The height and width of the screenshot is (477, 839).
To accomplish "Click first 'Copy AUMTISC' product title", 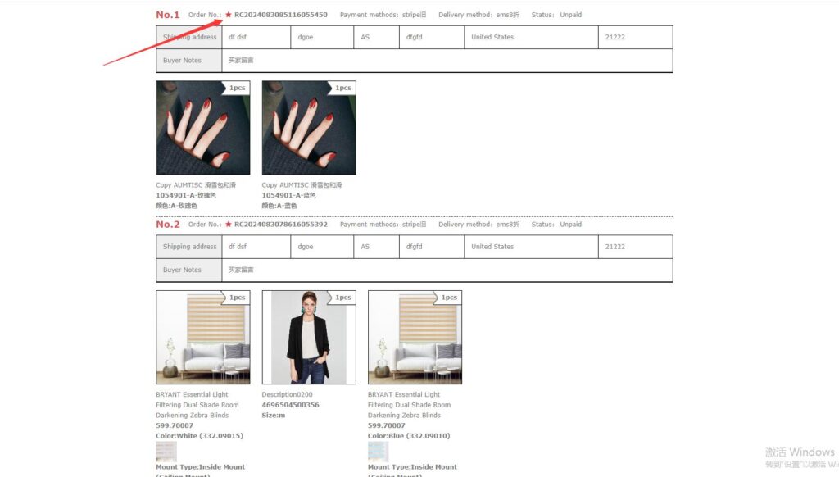I will pyautogui.click(x=196, y=184).
